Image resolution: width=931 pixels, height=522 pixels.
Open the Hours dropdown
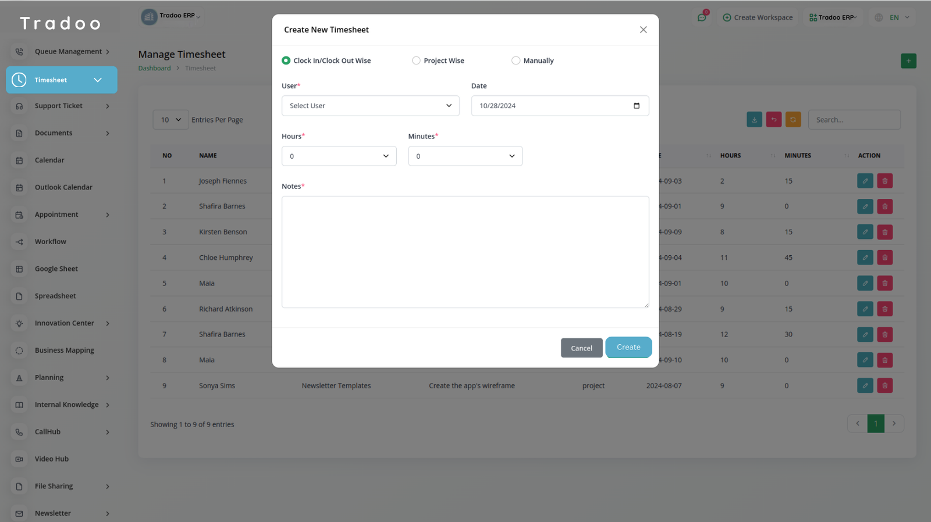(x=339, y=156)
